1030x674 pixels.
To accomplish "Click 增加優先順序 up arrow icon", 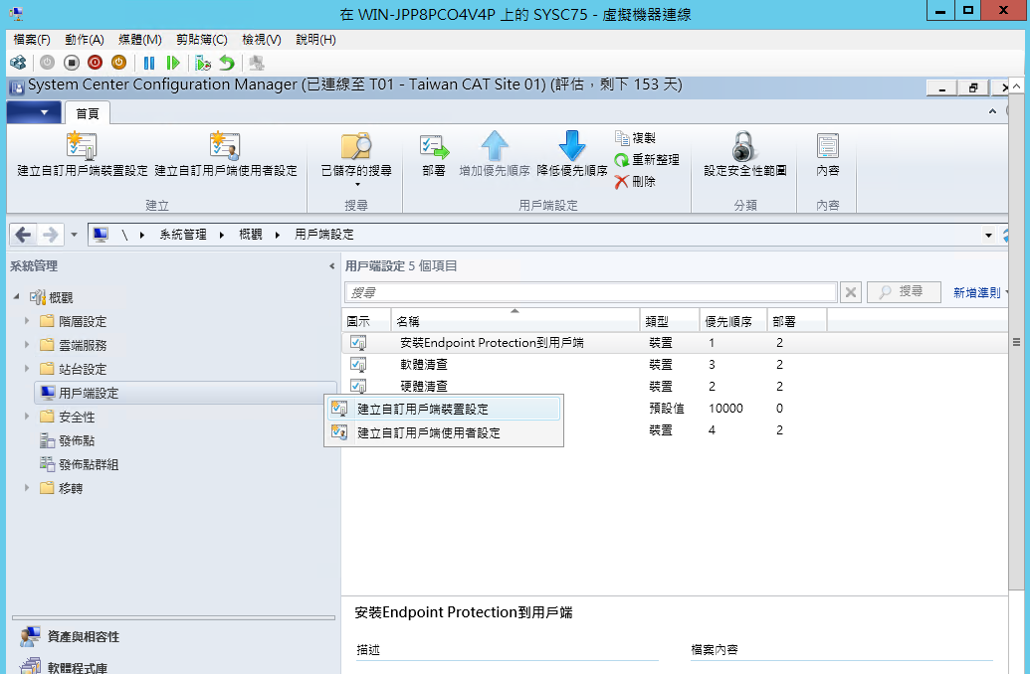I will click(x=494, y=145).
